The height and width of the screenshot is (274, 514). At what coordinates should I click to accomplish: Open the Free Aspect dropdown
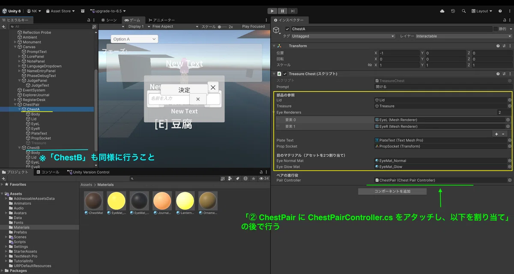(x=176, y=27)
